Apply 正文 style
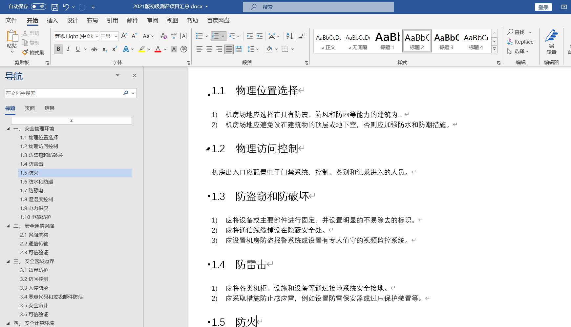 (x=328, y=41)
